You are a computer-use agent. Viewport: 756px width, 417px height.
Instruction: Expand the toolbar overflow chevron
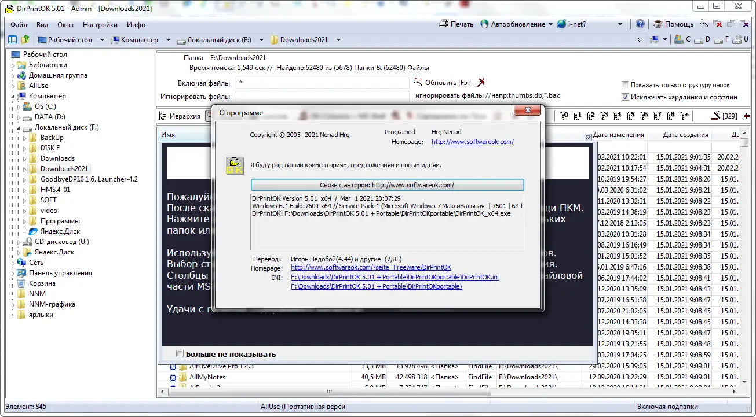point(640,40)
